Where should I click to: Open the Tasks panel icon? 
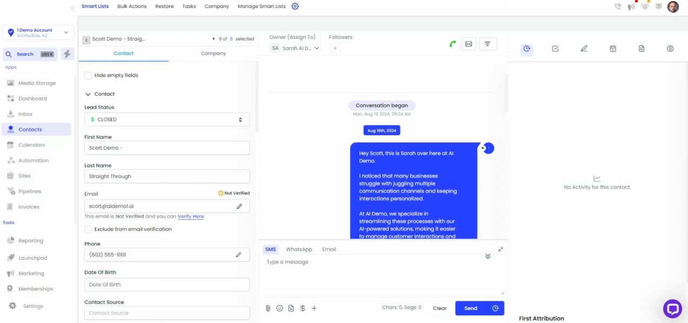pyautogui.click(x=555, y=48)
